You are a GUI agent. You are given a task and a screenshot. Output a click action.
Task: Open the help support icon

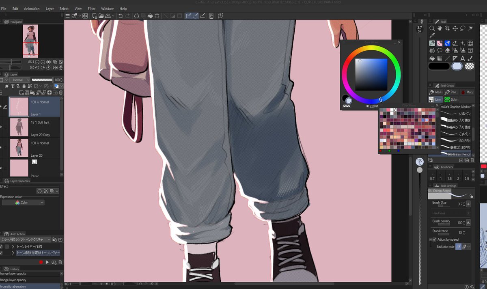tap(220, 16)
